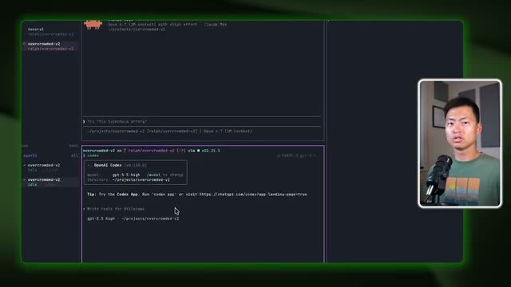
Task: Select the second overcrowded-v2 agent marked idle
Action: point(50,182)
